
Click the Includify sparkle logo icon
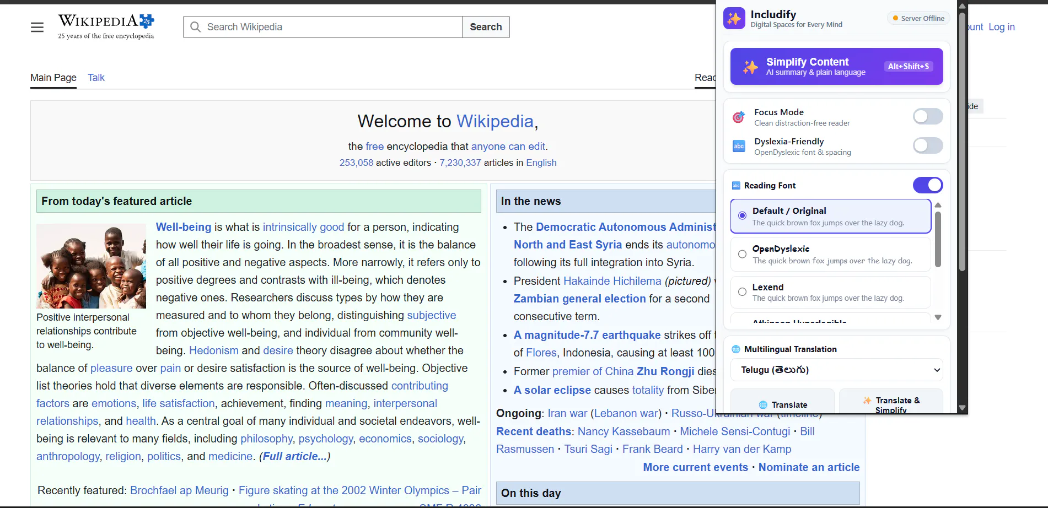[734, 18]
